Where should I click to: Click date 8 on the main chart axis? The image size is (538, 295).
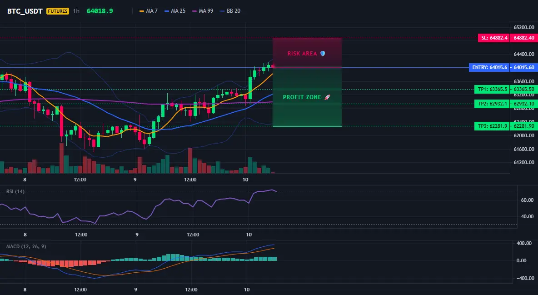25,180
